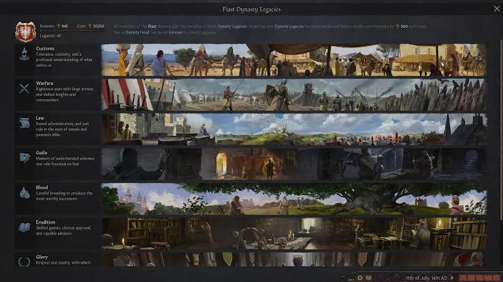Screen dimensions: 503x282
Task: Click the Renown value 645
Action: (65, 26)
